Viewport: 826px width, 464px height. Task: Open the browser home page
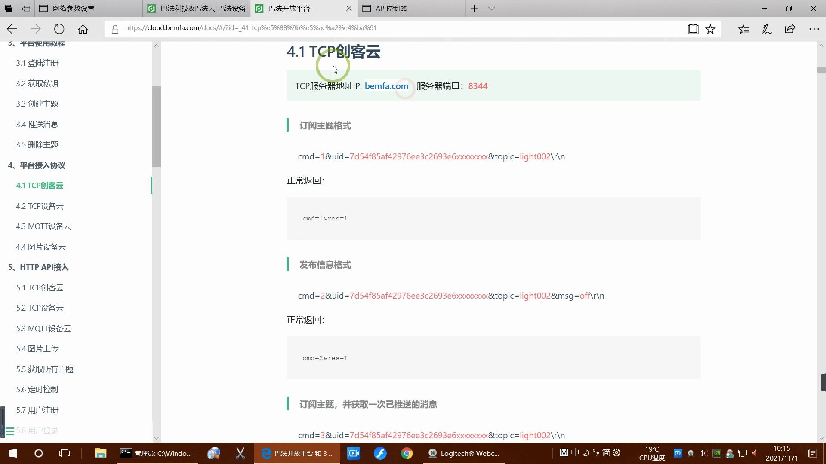coord(83,29)
